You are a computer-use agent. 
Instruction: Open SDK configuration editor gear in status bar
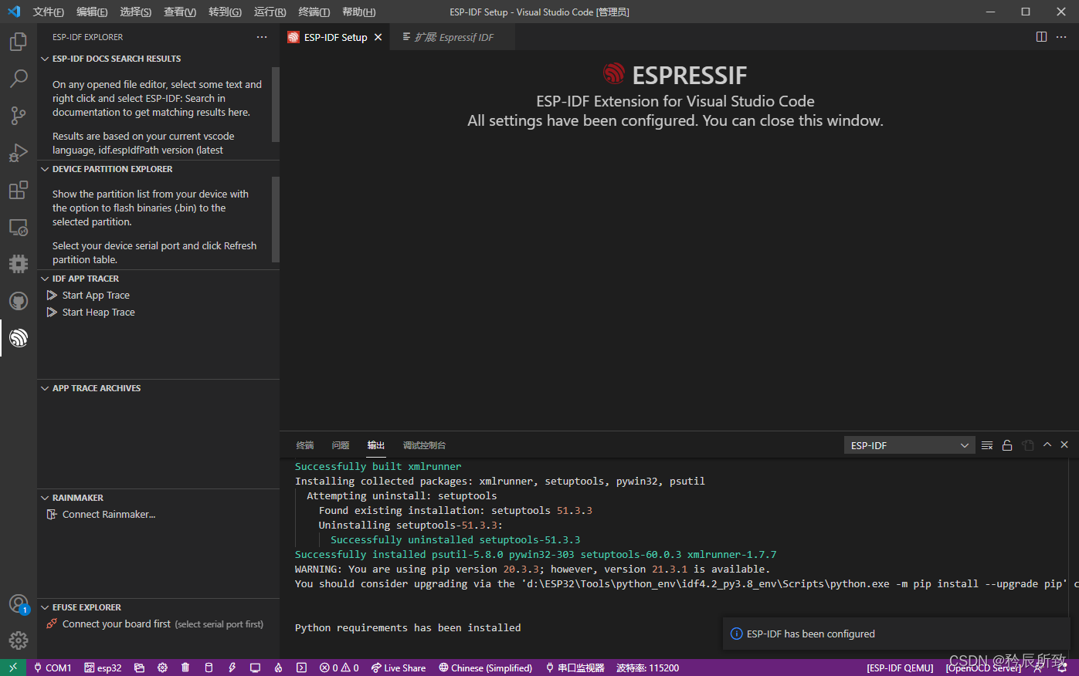coord(162,668)
